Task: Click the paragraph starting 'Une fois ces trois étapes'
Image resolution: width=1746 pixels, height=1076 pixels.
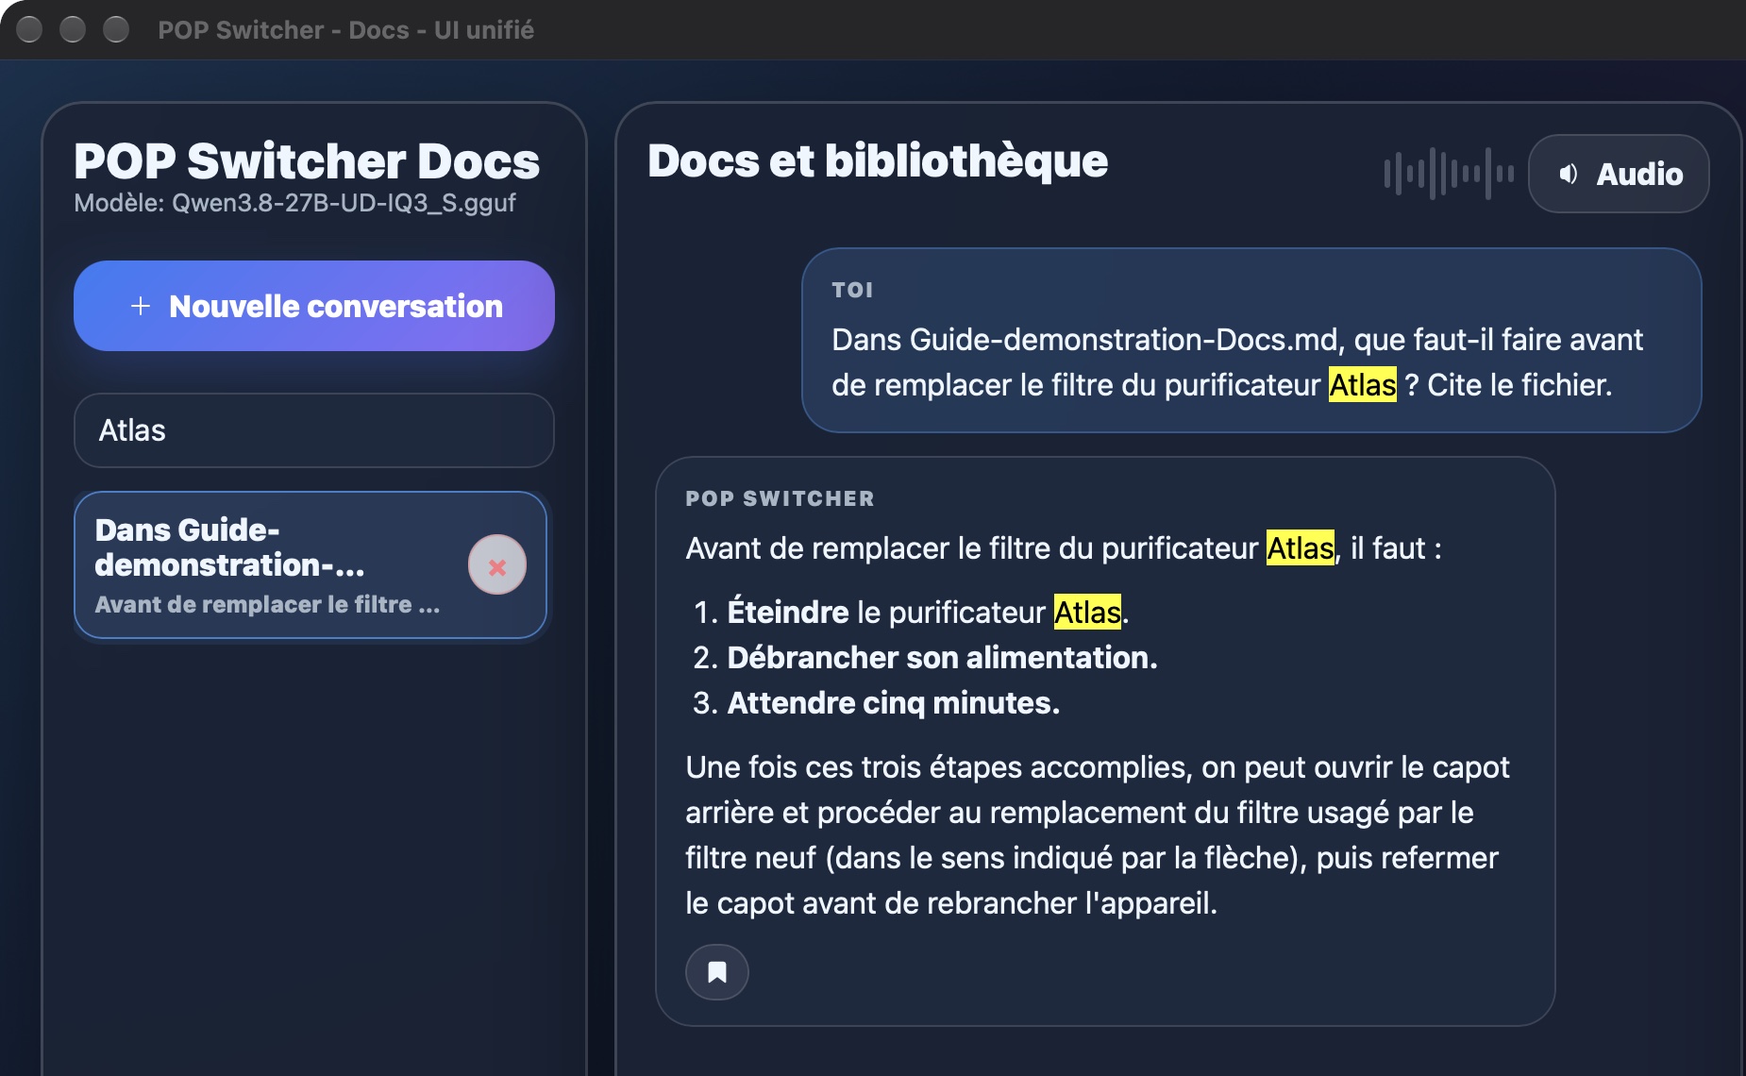Action: [1098, 834]
